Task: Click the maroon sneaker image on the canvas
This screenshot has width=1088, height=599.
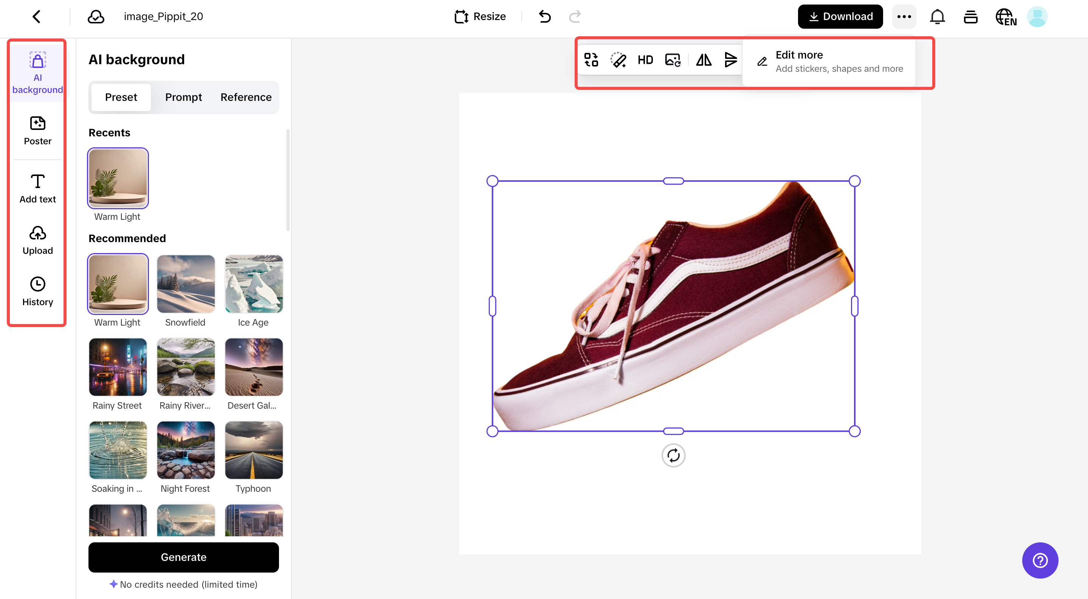Action: click(x=673, y=306)
